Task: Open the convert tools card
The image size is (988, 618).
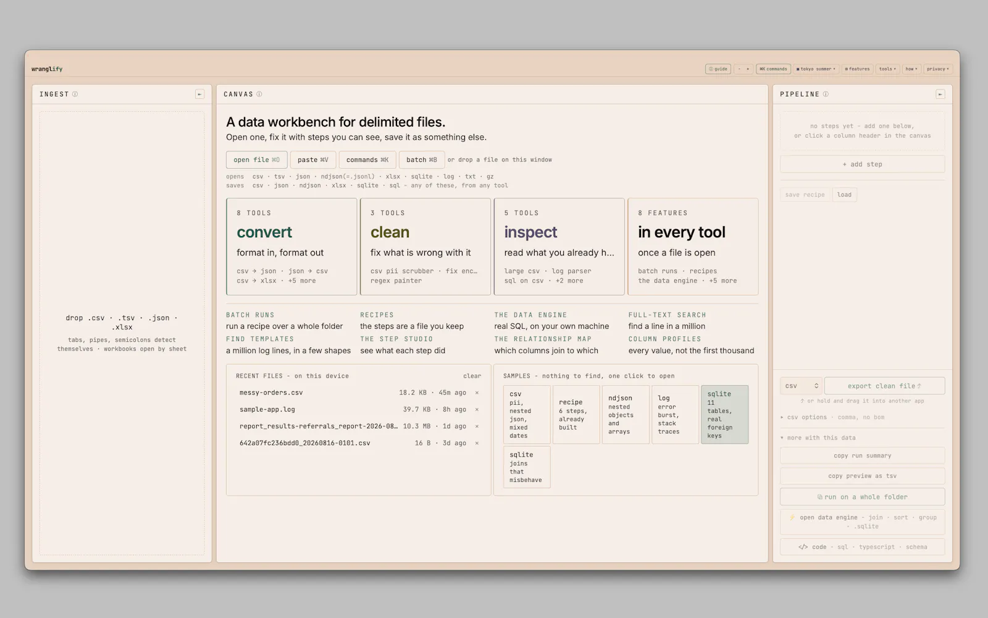Action: pyautogui.click(x=291, y=247)
